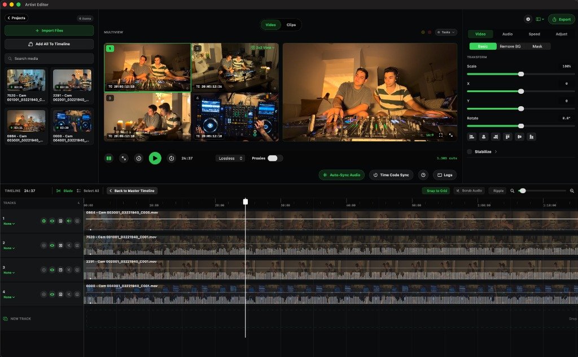
Task: Click Import Files button
Action: [49, 31]
